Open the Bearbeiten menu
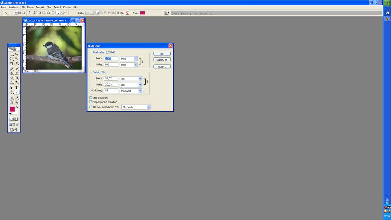Image resolution: width=391 pixels, height=220 pixels. click(14, 7)
